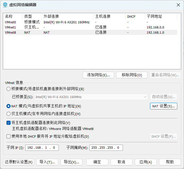
Task: Uncheck 将主机虚拟适配器连接到此网络 checkbox
Action: pos(9,123)
